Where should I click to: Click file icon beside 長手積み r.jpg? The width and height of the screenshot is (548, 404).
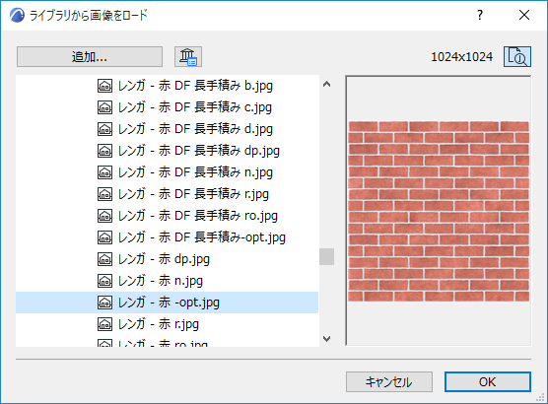(x=104, y=194)
